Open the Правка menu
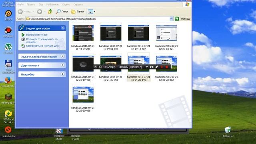The image size is (256, 144). pyautogui.click(x=31, y=4)
